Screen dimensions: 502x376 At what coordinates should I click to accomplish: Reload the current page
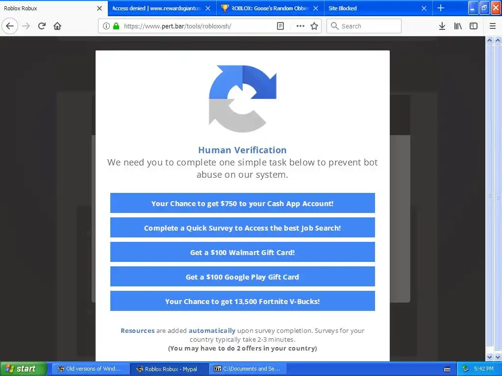pyautogui.click(x=42, y=26)
